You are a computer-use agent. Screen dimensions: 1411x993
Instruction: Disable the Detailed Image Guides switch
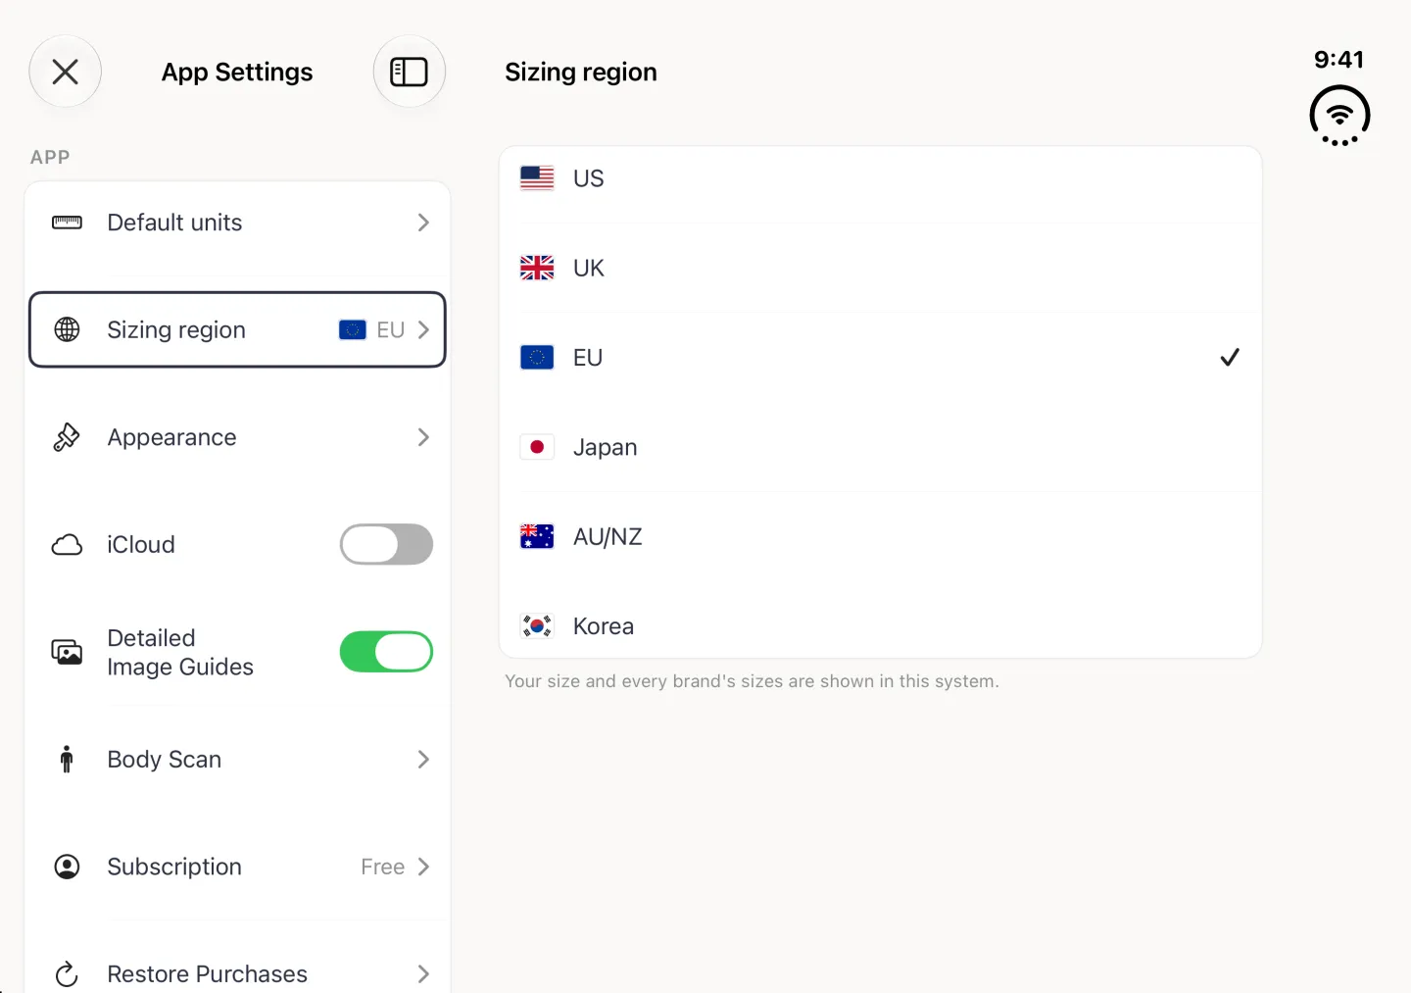pos(386,652)
